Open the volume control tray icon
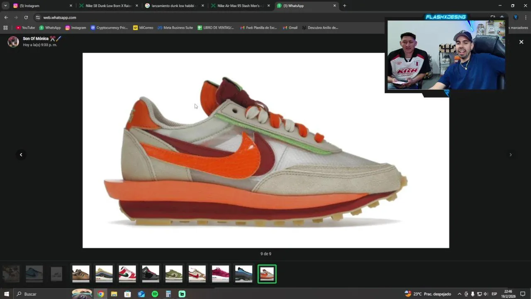 (x=485, y=294)
